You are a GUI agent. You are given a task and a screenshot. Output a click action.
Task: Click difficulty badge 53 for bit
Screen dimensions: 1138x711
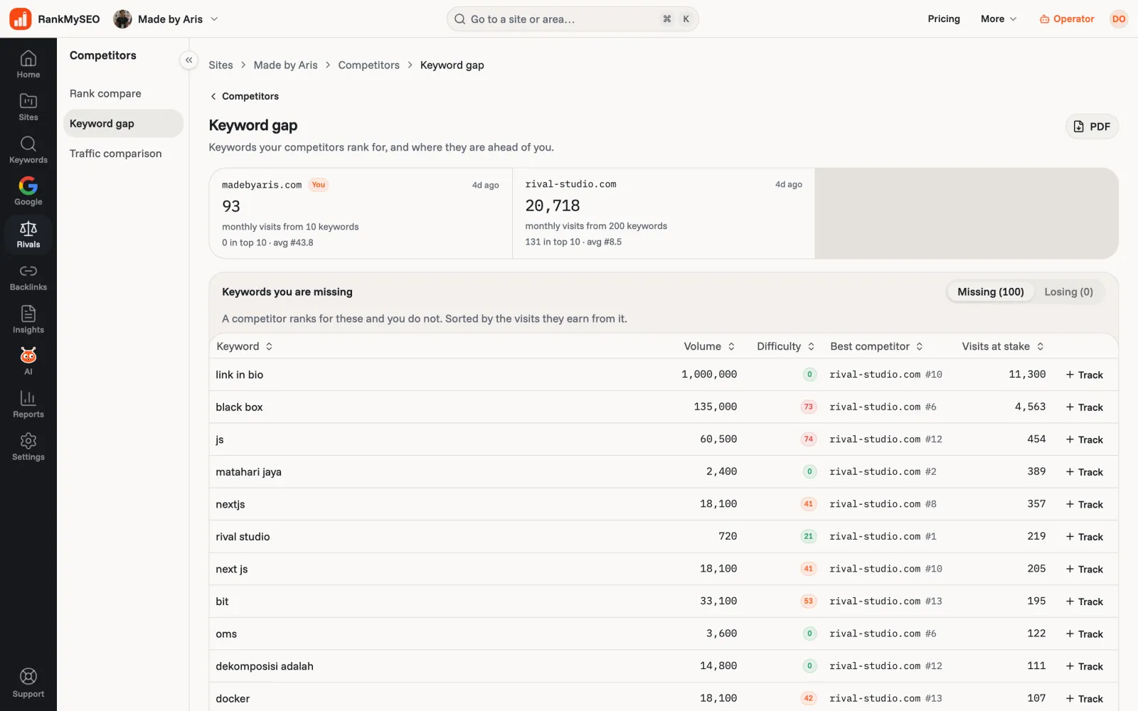[x=808, y=602]
